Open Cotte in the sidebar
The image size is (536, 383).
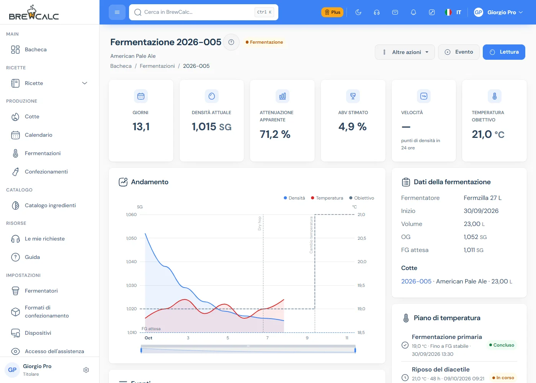(50, 116)
